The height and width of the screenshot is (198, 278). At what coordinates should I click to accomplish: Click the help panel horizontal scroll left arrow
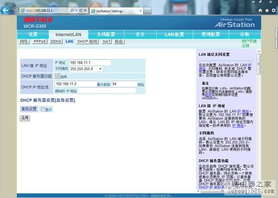198,191
